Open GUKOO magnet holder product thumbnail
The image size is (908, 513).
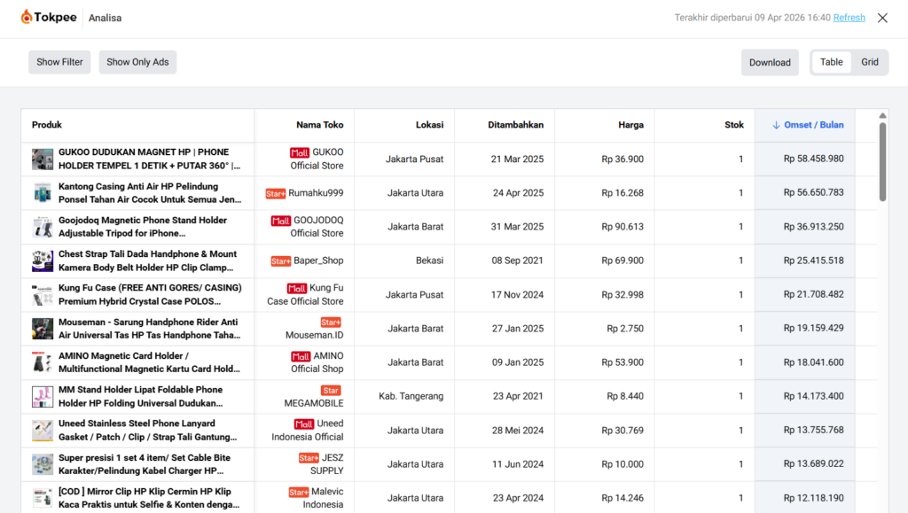pyautogui.click(x=43, y=159)
